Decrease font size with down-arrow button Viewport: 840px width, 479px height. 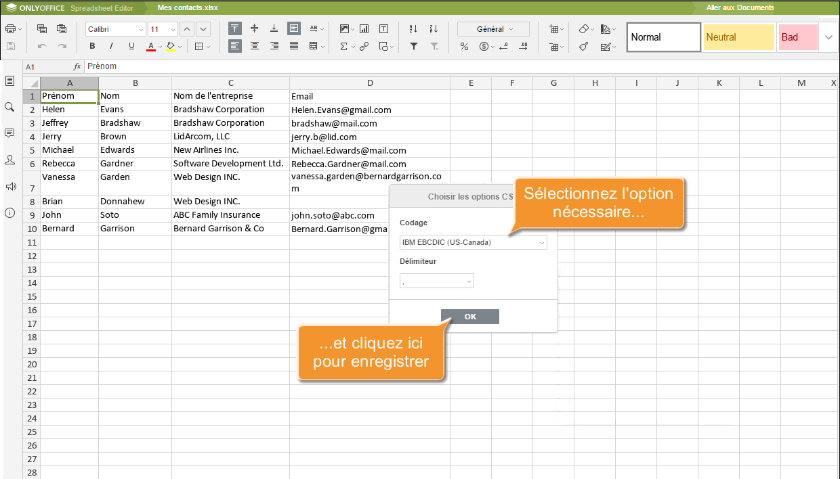click(x=203, y=29)
